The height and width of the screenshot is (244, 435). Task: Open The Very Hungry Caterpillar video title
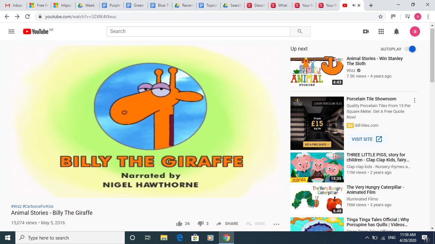(x=375, y=190)
